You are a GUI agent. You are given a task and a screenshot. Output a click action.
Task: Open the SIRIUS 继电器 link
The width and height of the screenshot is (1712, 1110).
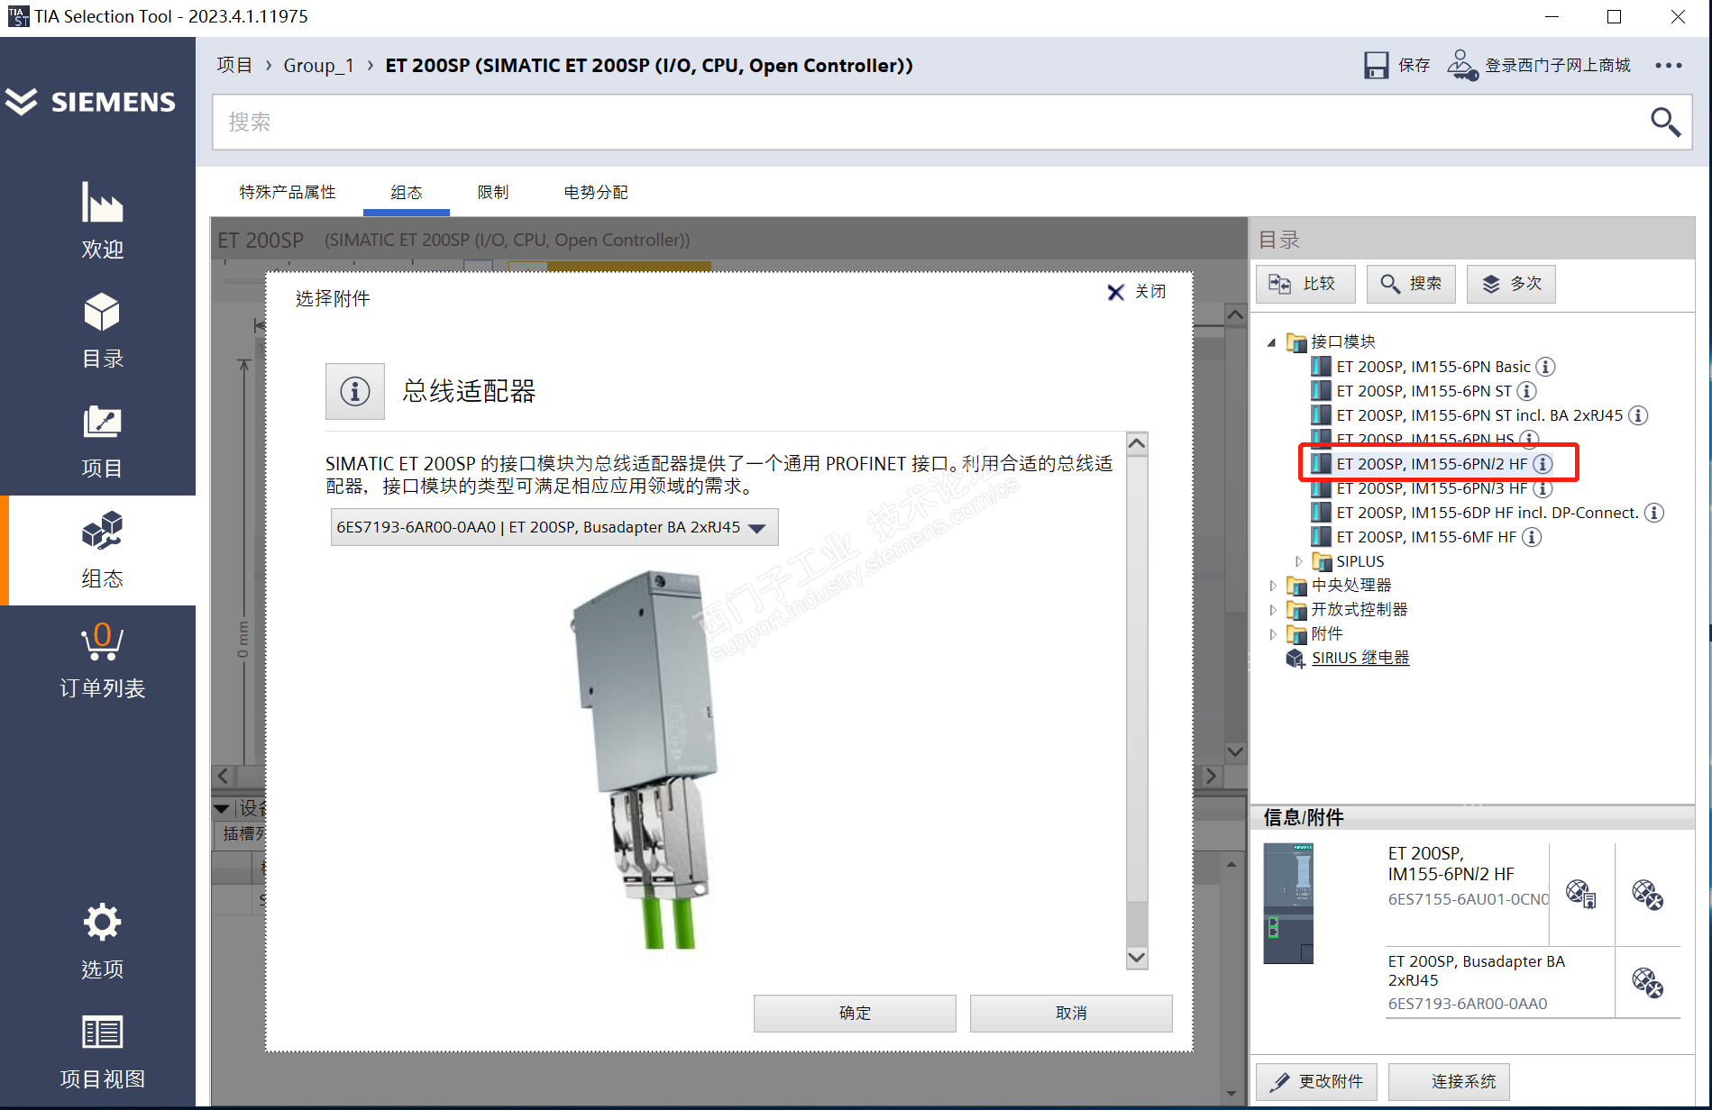1360,658
